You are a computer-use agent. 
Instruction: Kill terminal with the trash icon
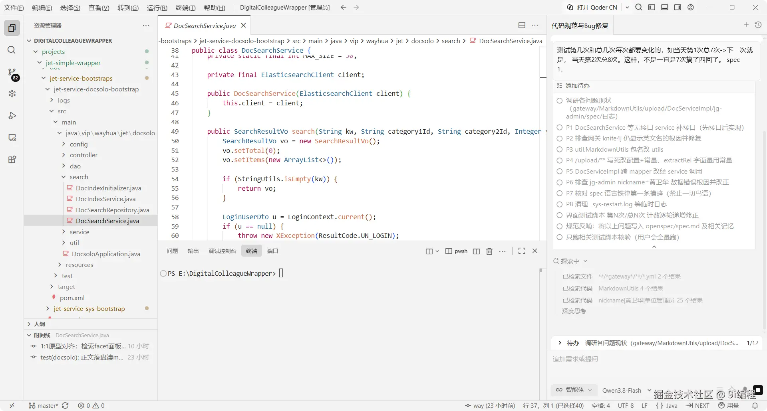[489, 251]
